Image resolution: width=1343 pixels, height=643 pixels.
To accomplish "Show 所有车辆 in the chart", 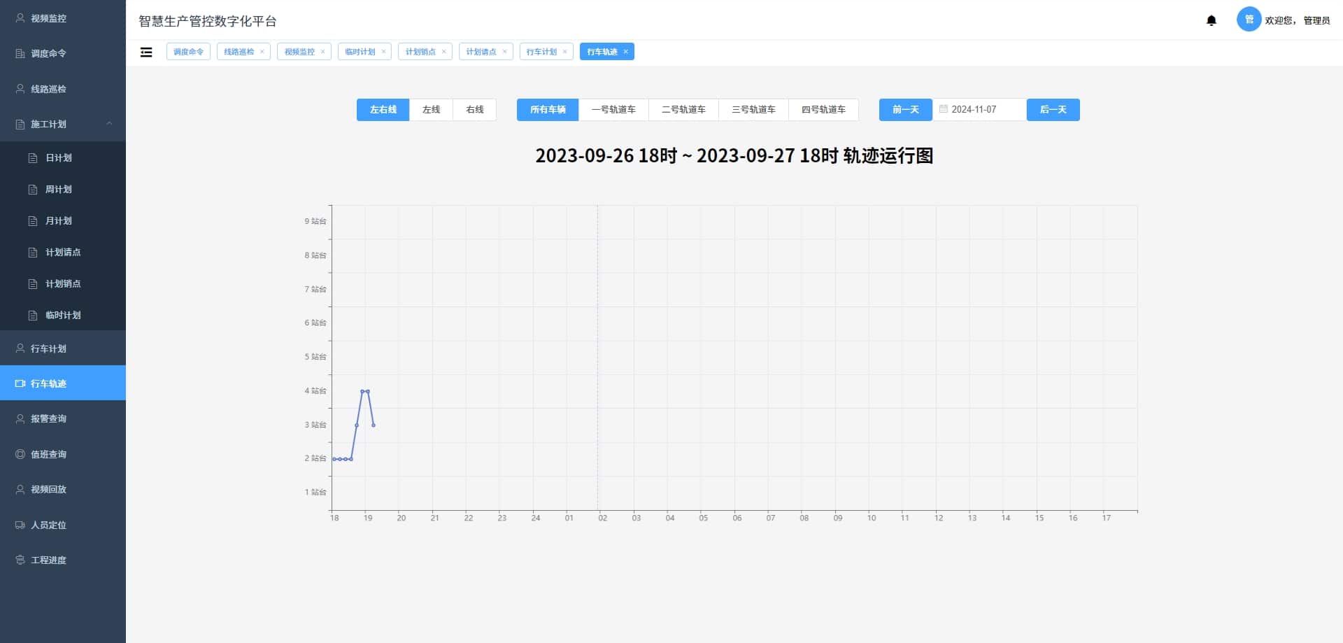I will click(548, 110).
